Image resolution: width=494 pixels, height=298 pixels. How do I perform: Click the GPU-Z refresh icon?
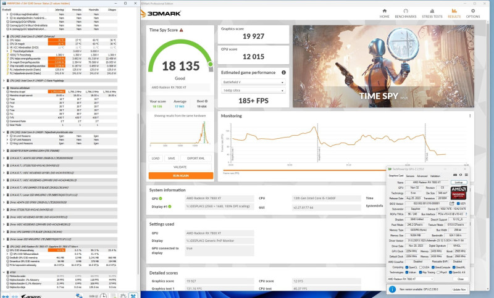(461, 175)
